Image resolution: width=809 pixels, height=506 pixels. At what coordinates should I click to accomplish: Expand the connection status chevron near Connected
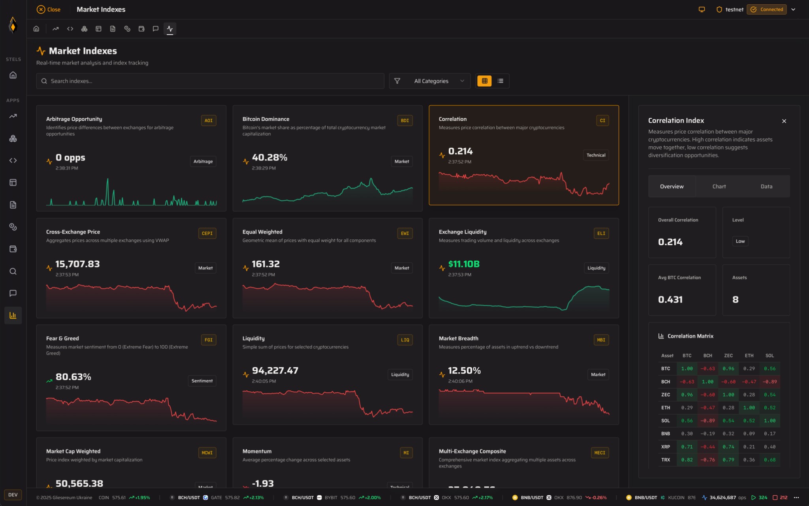tap(794, 9)
